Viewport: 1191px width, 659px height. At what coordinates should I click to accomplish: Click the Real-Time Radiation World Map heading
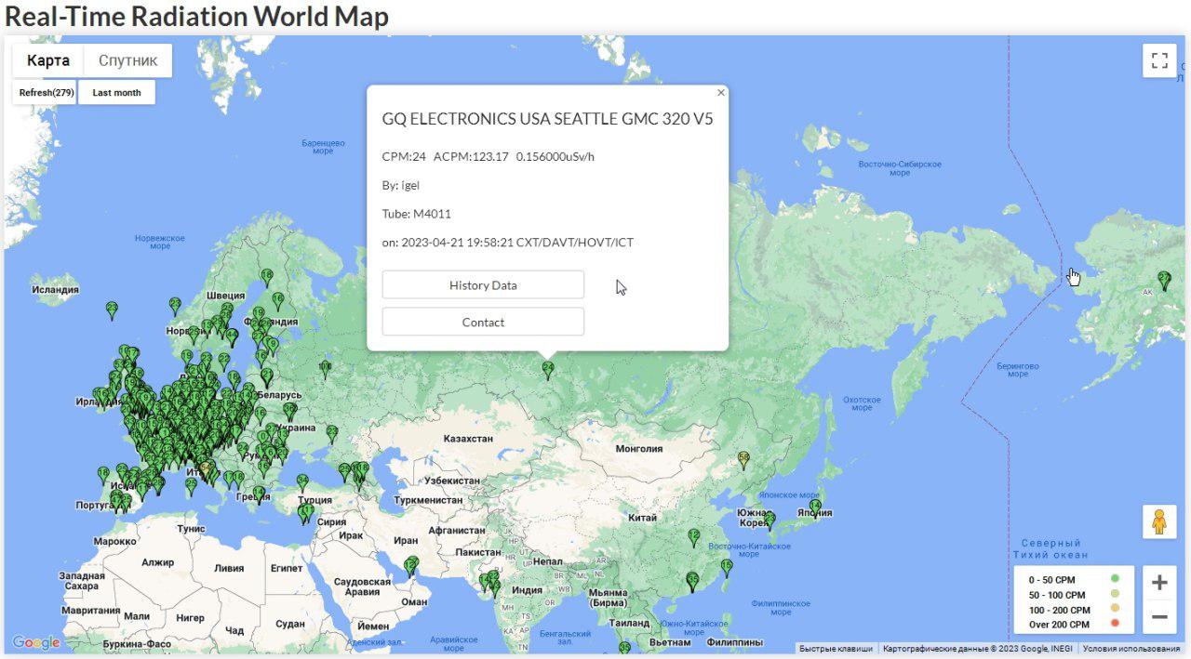coord(196,16)
